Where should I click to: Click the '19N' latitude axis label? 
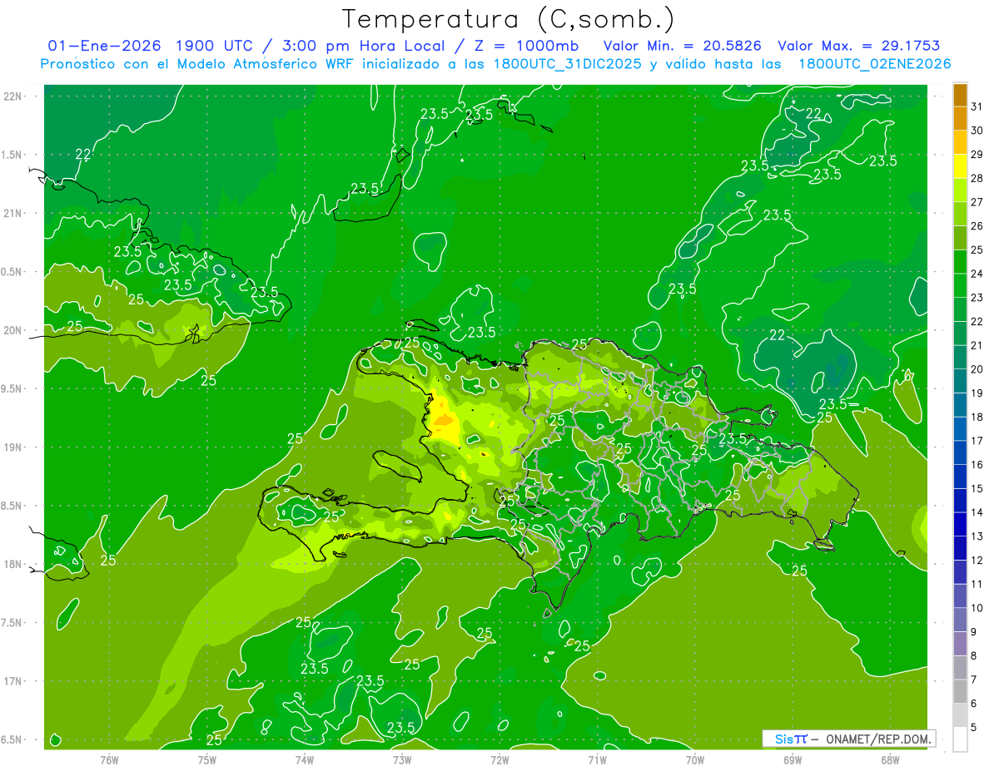[12, 447]
